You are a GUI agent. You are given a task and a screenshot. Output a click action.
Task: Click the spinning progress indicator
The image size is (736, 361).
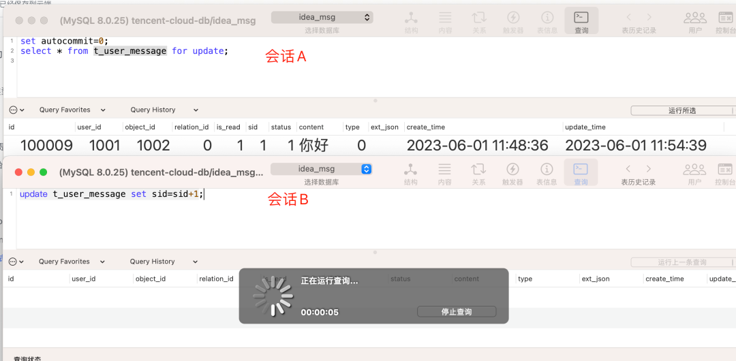pos(273,296)
